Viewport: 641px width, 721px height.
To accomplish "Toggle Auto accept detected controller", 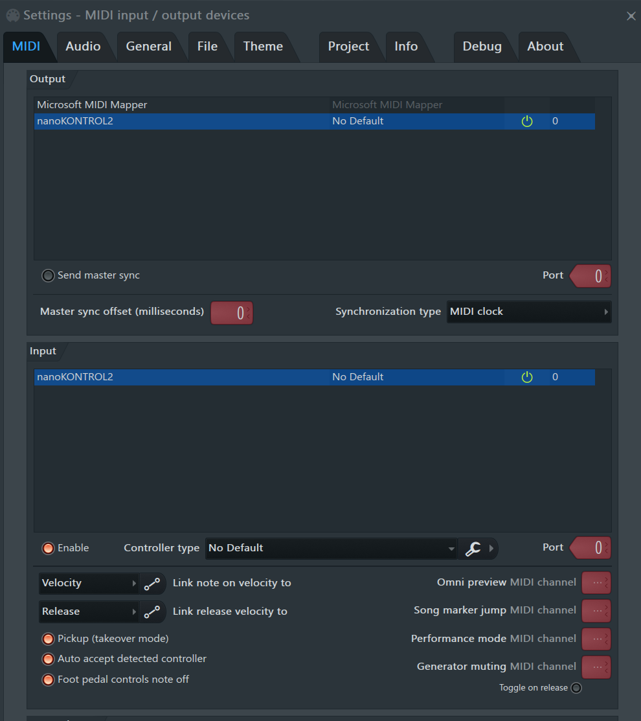I will click(48, 659).
